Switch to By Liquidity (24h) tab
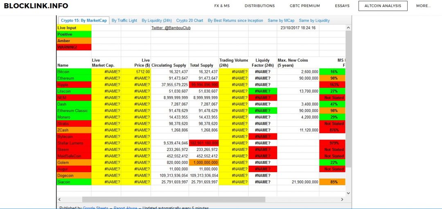 coord(157,20)
